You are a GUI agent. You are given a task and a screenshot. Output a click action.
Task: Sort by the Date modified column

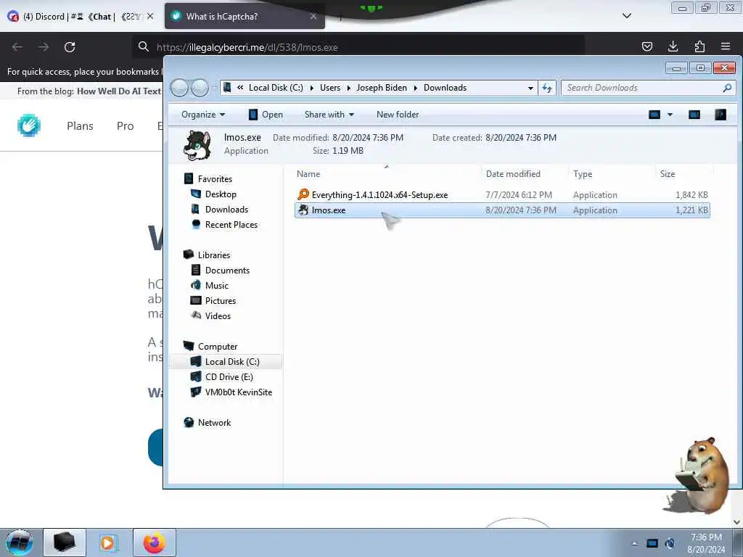coord(513,174)
